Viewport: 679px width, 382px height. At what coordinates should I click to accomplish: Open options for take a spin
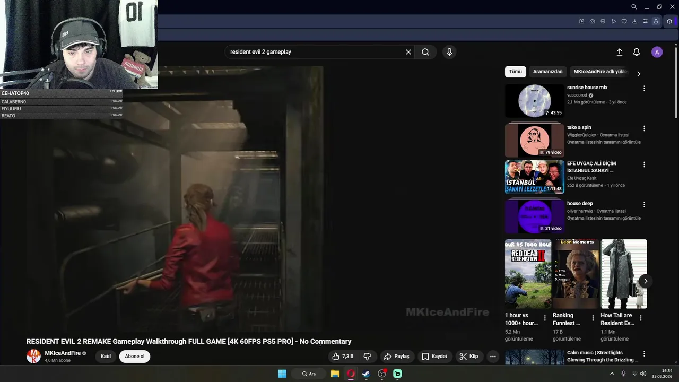pyautogui.click(x=644, y=128)
